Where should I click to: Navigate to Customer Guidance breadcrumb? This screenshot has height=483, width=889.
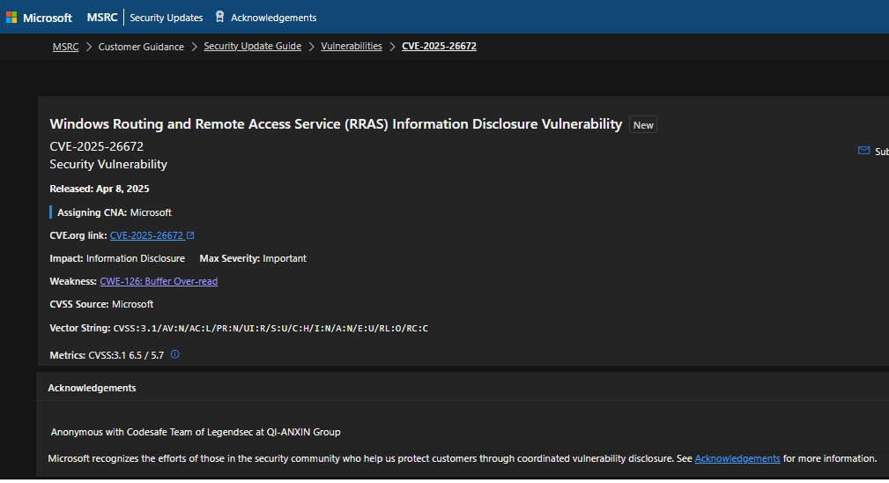point(141,47)
